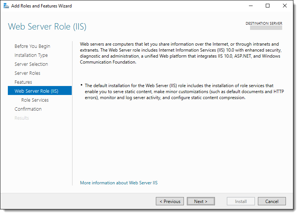Select Server Selection step
299x215 pixels.
[x=31, y=64]
